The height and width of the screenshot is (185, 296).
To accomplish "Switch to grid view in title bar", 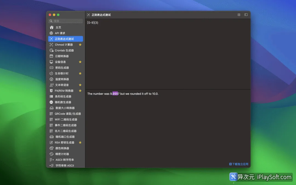I will tap(239, 15).
